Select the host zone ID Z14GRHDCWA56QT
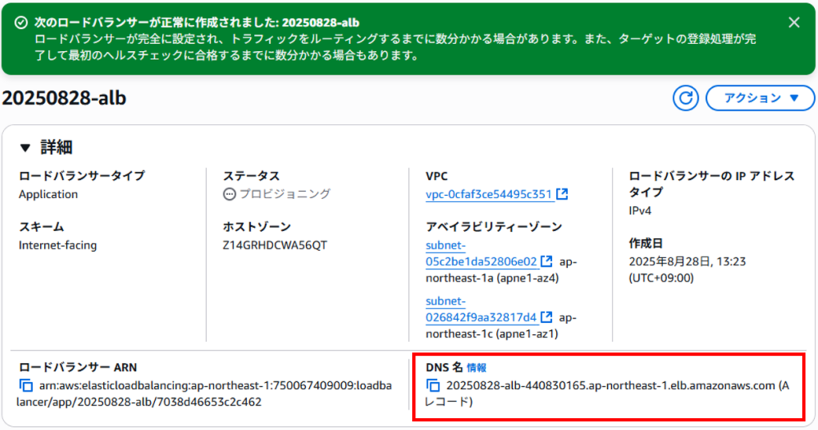This screenshot has height=430, width=818. tap(275, 245)
